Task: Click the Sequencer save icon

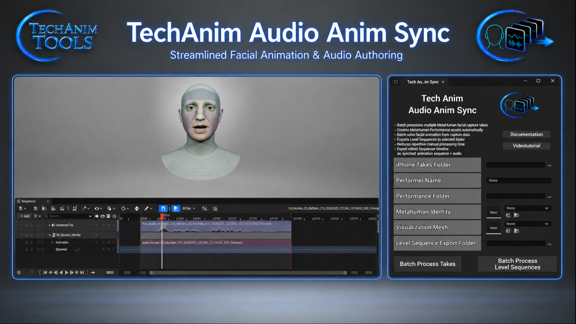Action: (35, 208)
